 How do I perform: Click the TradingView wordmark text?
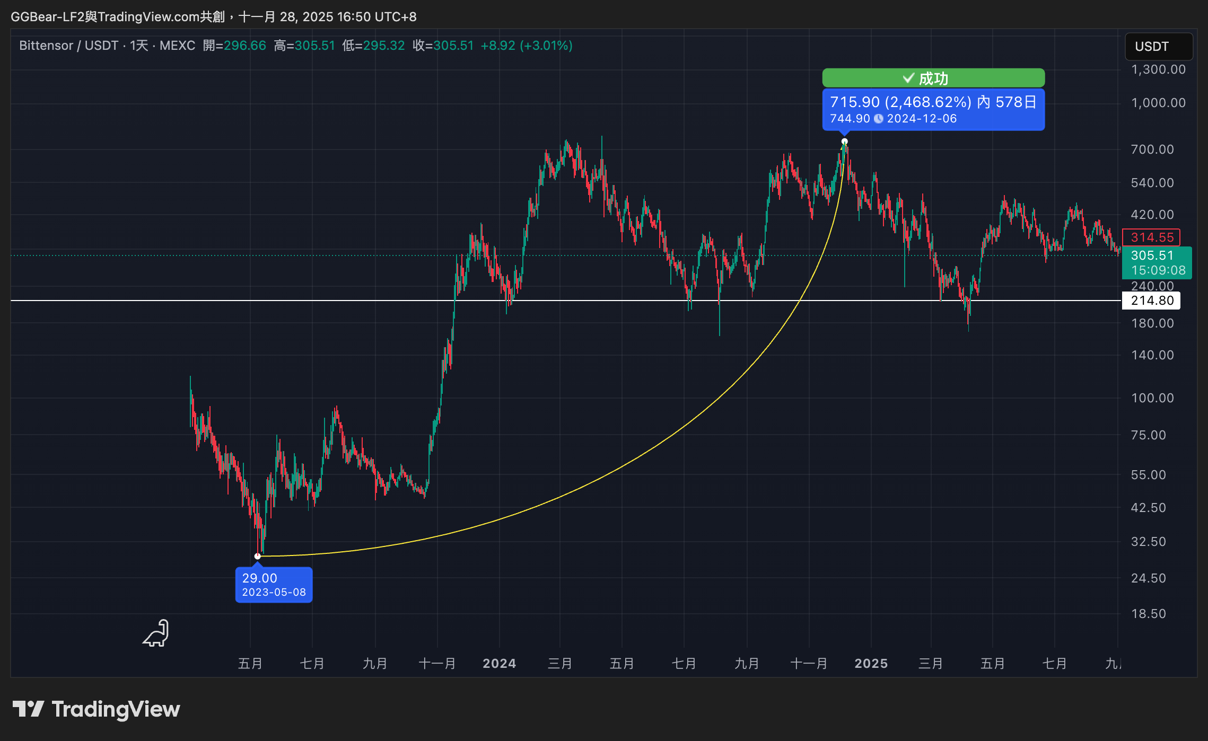tap(116, 709)
